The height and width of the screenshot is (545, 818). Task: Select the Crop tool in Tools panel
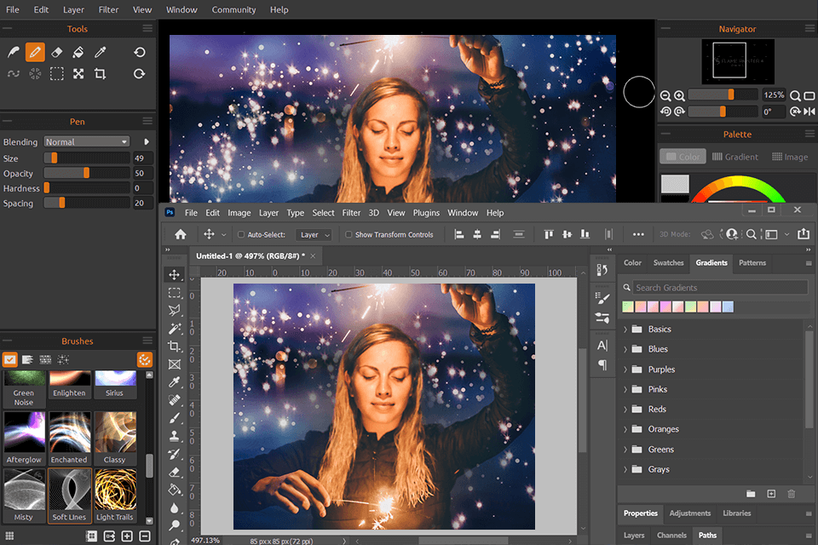tap(100, 74)
